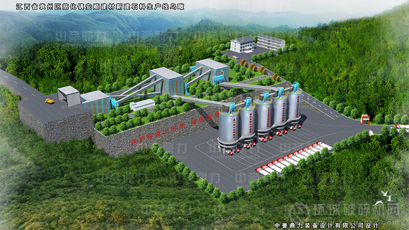Click the yellow dump truck on the road
Image resolution: width=409 pixels, height=230 pixels.
(50, 101)
